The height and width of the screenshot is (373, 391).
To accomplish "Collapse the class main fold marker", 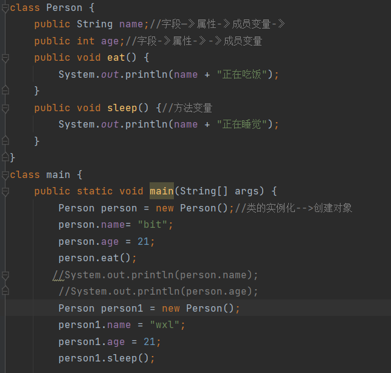I will pos(5,175).
